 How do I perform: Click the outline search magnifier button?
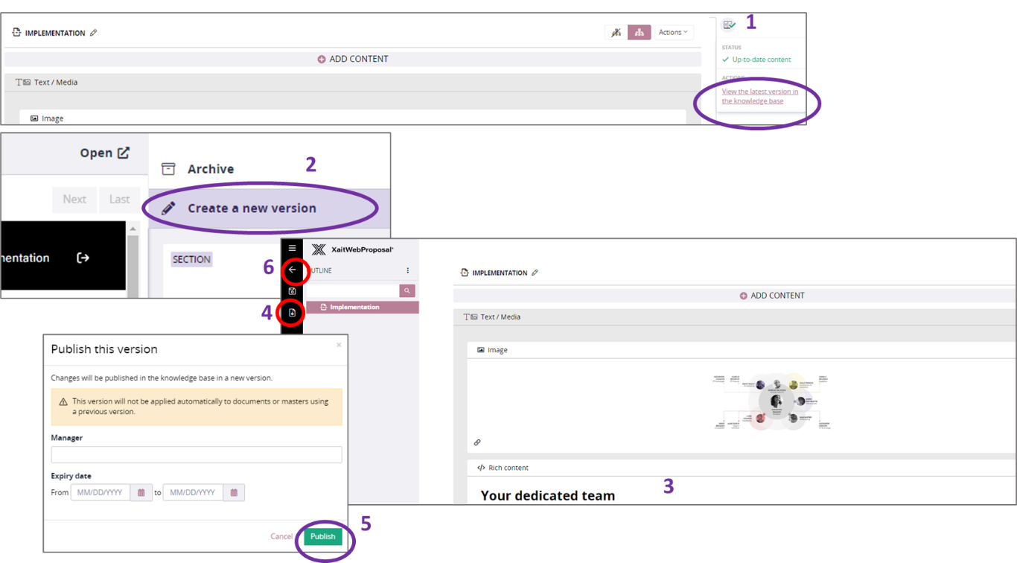[407, 291]
